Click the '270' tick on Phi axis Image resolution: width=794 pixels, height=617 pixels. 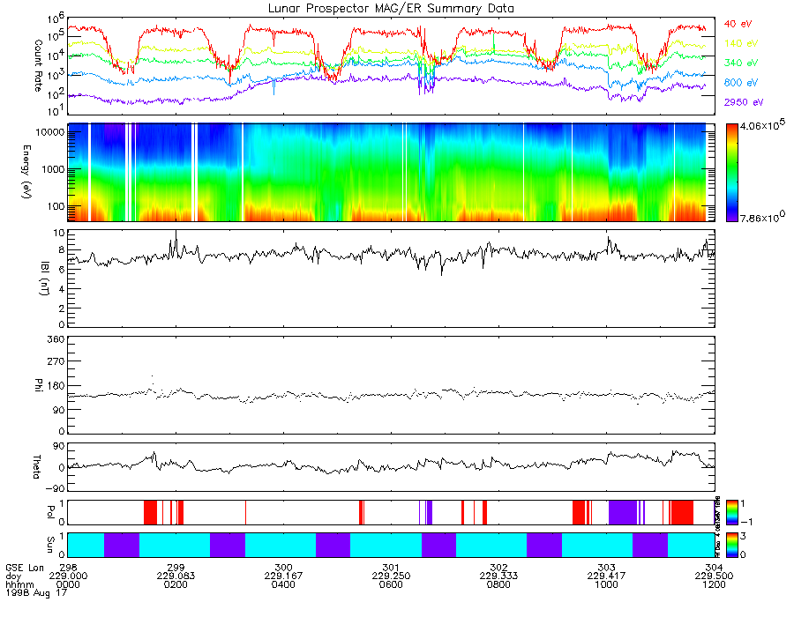(57, 362)
